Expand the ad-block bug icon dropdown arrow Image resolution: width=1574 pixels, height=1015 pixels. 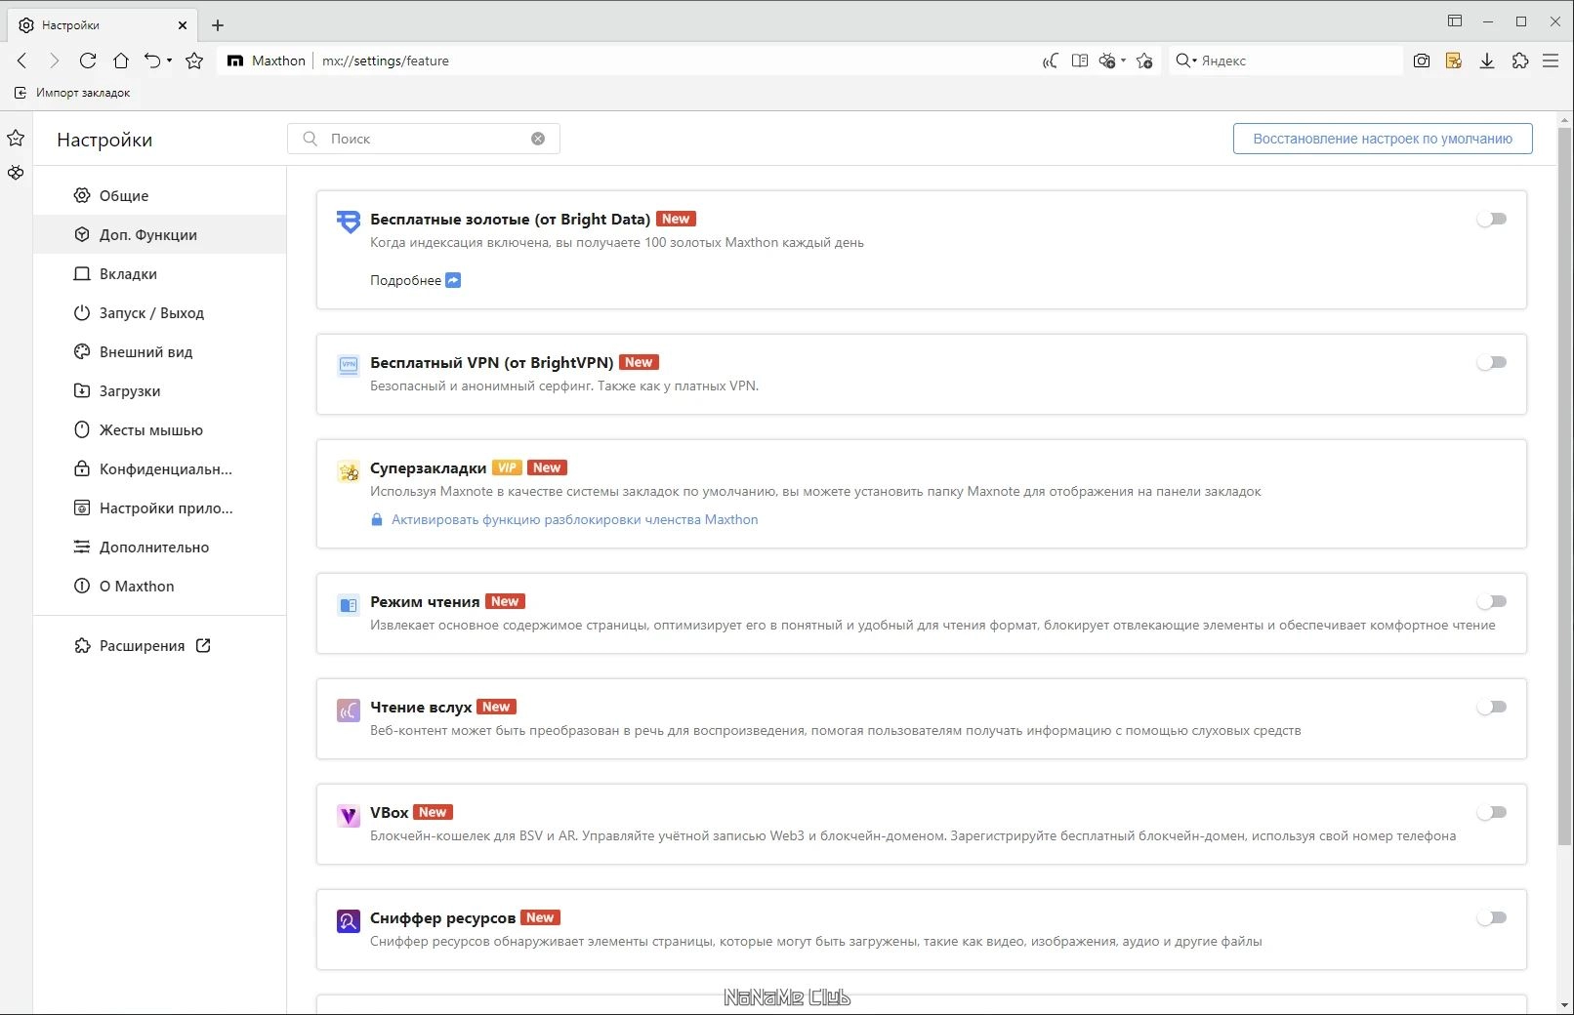tap(1124, 61)
